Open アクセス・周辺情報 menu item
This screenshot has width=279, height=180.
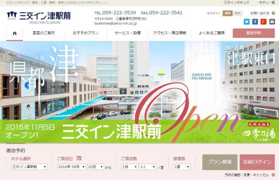tap(170, 33)
